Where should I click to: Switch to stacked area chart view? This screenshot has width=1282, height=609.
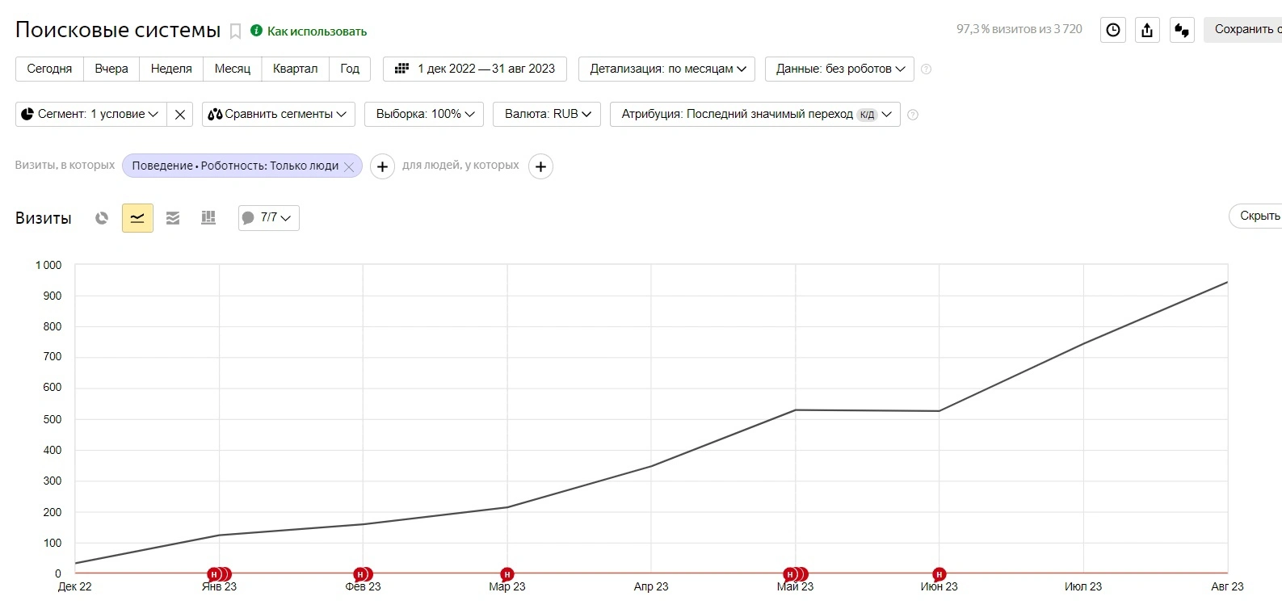point(173,218)
